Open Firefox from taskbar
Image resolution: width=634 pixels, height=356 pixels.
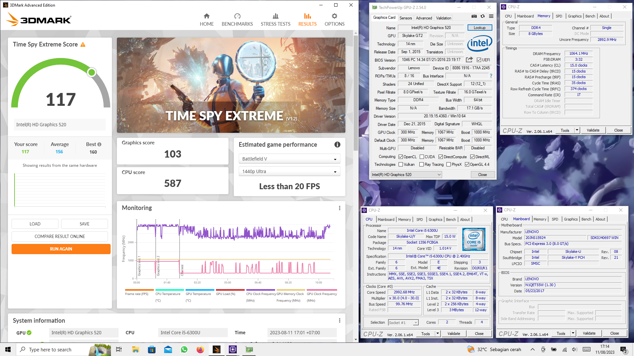coord(200,349)
